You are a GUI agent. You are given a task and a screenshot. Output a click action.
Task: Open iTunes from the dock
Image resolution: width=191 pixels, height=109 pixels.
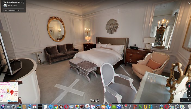point(93,107)
